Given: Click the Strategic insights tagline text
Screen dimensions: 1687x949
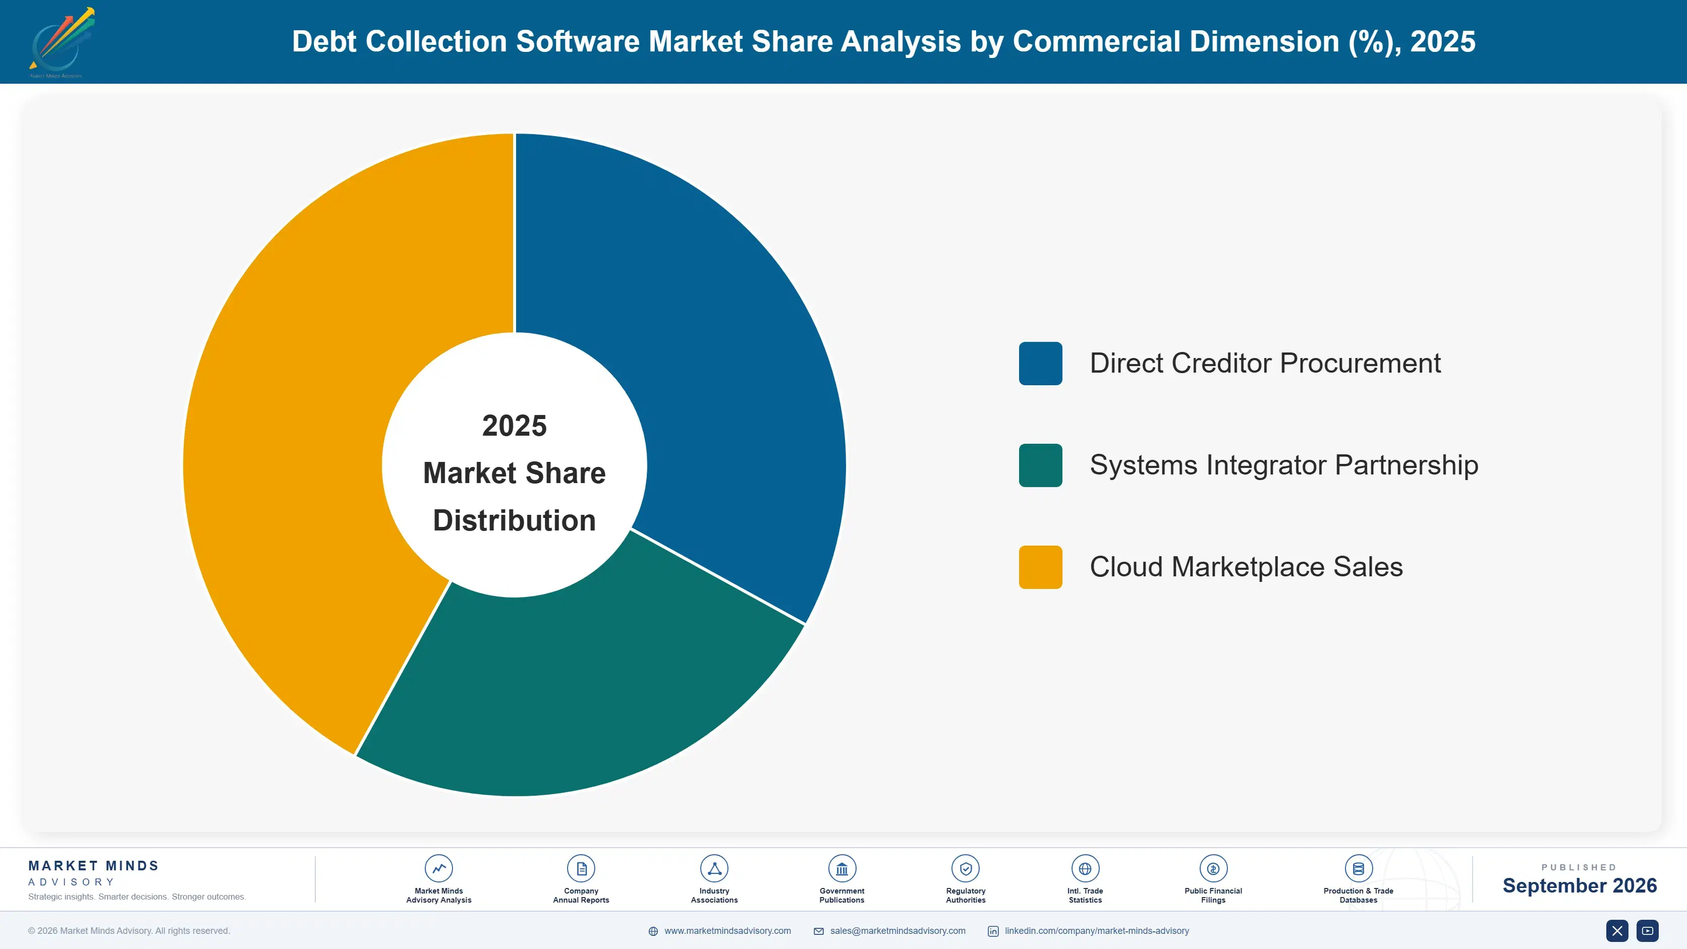Looking at the screenshot, I should tap(137, 897).
